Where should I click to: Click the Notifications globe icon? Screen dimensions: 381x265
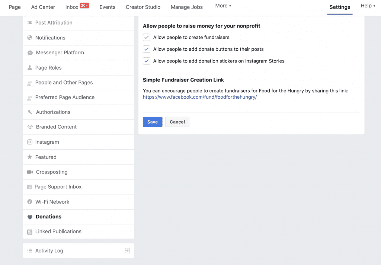pos(30,38)
